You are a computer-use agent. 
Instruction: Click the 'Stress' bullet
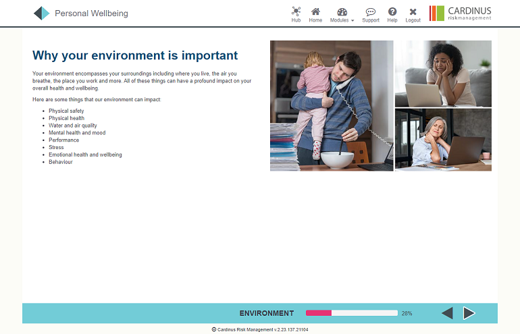[56, 148]
